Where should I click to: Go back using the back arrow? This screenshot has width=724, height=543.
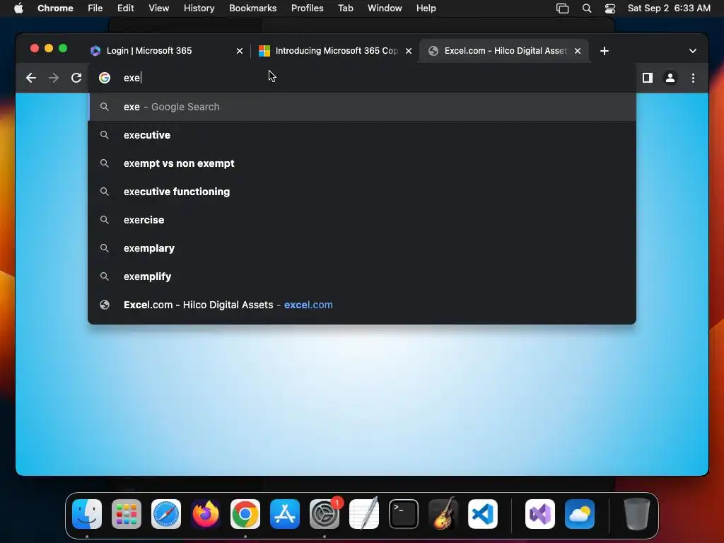pos(31,78)
